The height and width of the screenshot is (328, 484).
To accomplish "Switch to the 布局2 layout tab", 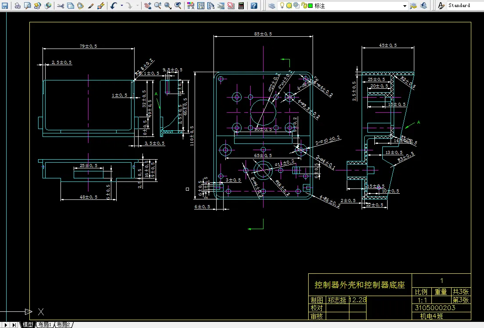I will [64, 325].
